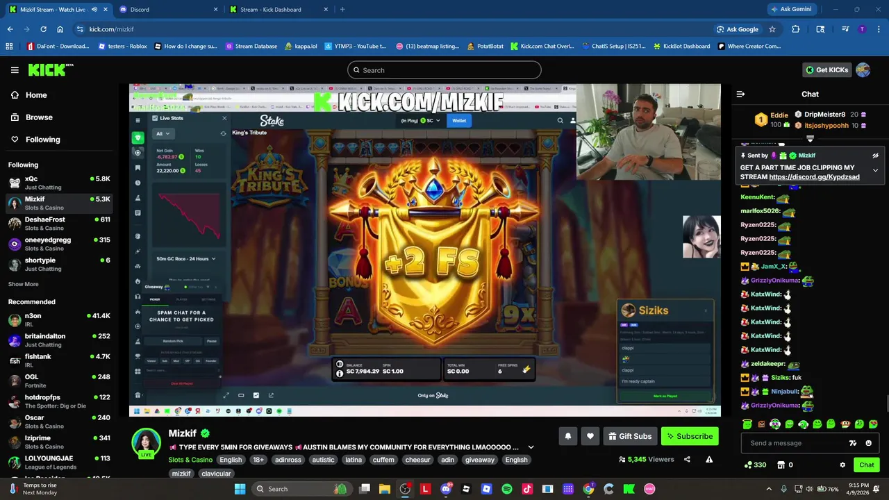Open the browser extensions puzzle icon
The image size is (889, 500).
(796, 29)
